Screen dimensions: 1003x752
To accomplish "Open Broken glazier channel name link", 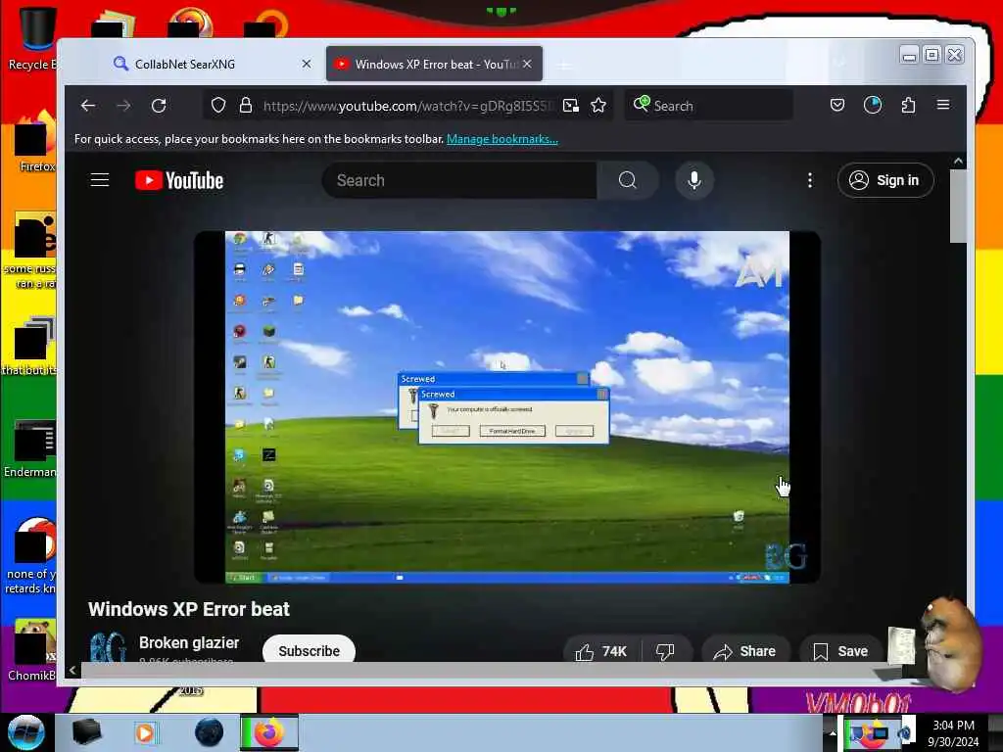I will (x=189, y=642).
